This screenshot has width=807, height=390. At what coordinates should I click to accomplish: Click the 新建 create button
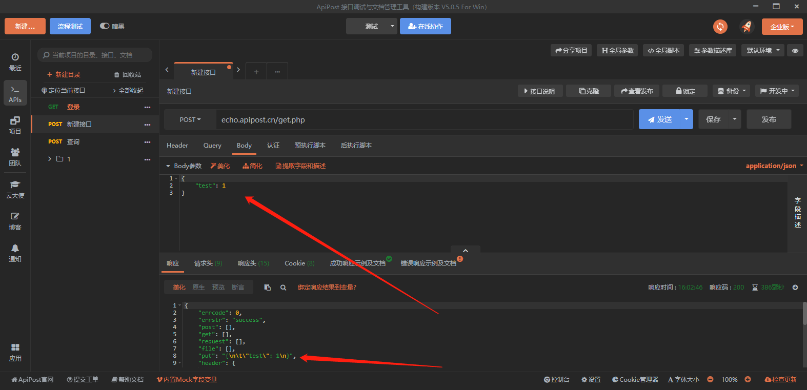tap(25, 26)
